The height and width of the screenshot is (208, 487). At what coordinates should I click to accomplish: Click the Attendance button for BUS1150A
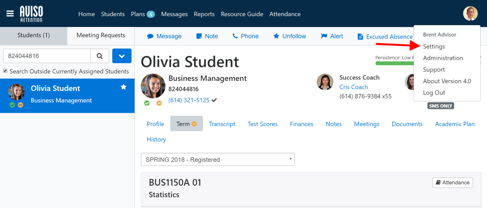click(453, 183)
